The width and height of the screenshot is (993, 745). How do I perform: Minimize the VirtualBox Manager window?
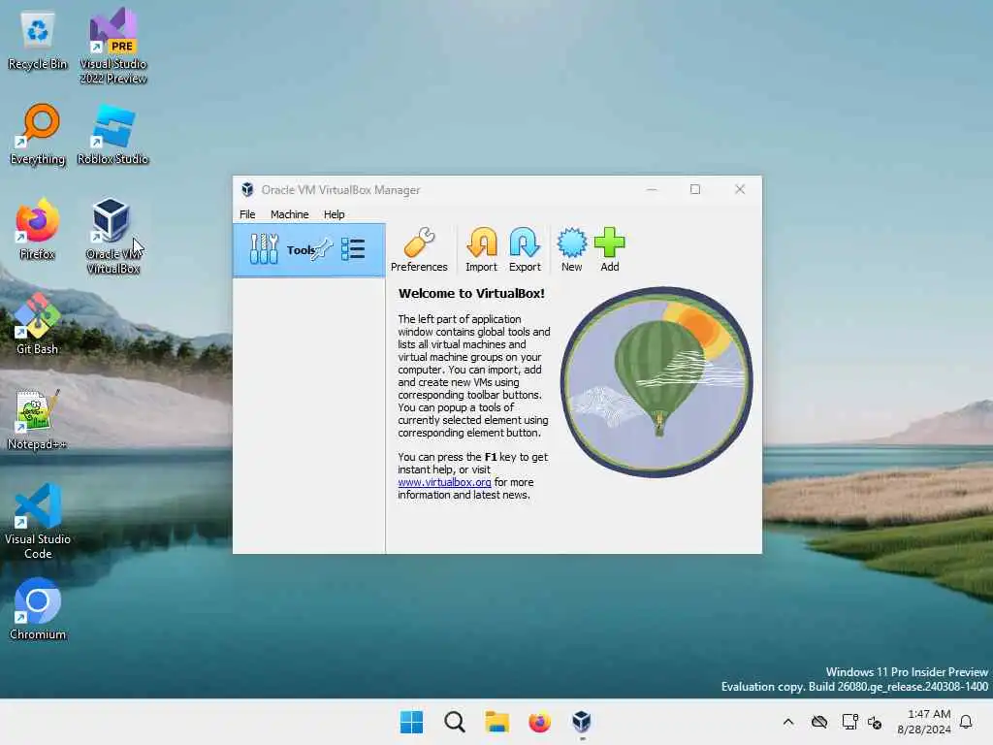point(652,189)
